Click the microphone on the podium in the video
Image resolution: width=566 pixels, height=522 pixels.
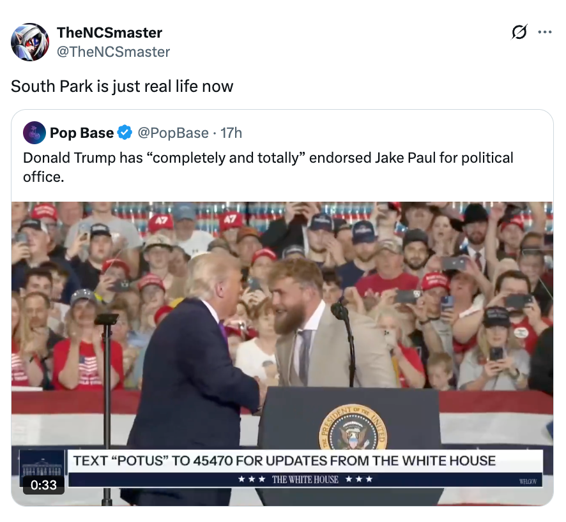coord(339,311)
